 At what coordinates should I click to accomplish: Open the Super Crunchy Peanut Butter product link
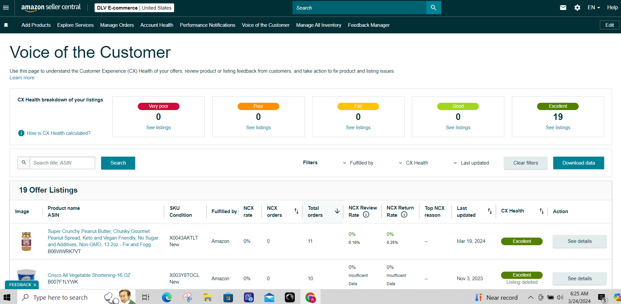point(103,238)
